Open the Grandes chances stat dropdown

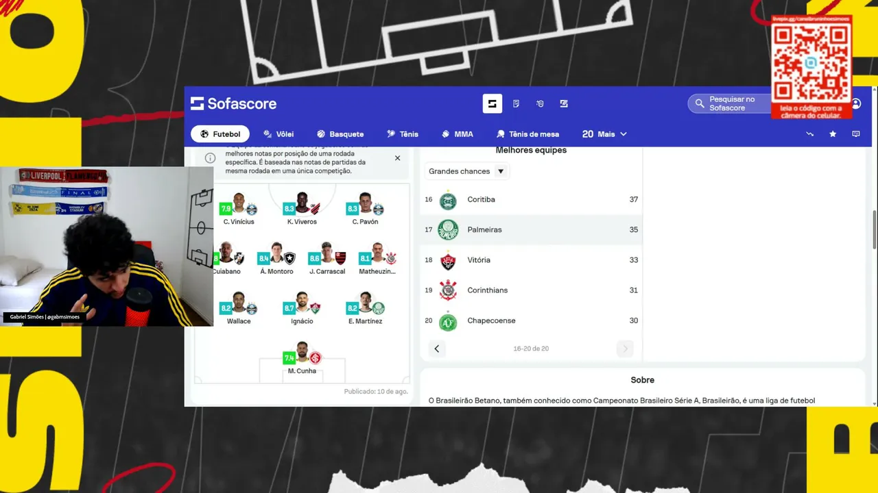pyautogui.click(x=466, y=171)
